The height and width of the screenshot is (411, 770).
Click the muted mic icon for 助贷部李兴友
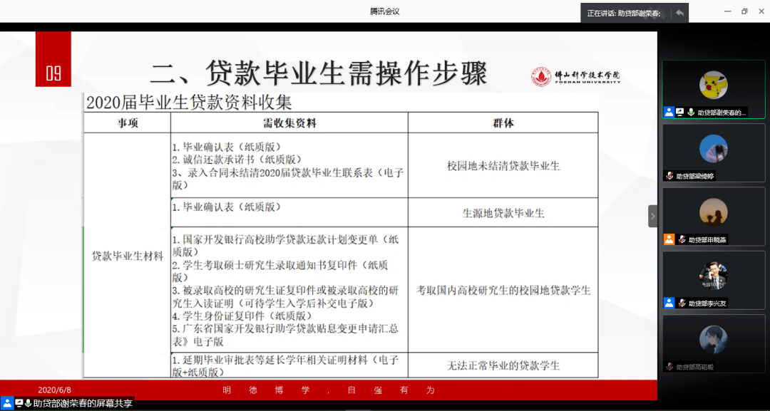682,303
